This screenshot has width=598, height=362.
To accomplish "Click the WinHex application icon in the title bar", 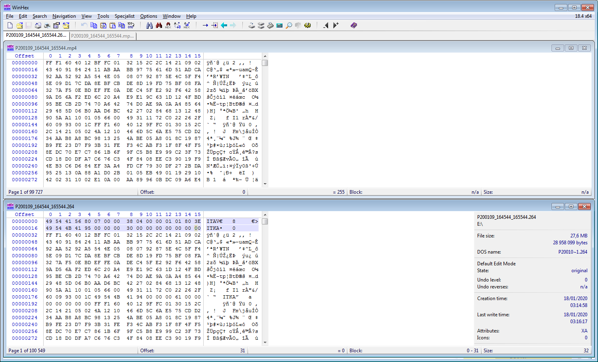I will [7, 7].
